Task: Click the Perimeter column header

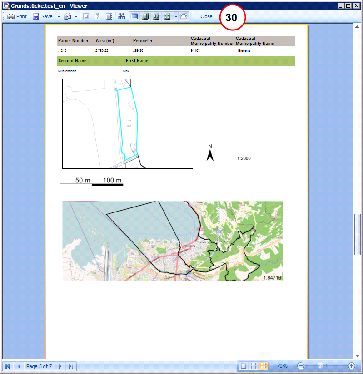Action: pos(143,41)
